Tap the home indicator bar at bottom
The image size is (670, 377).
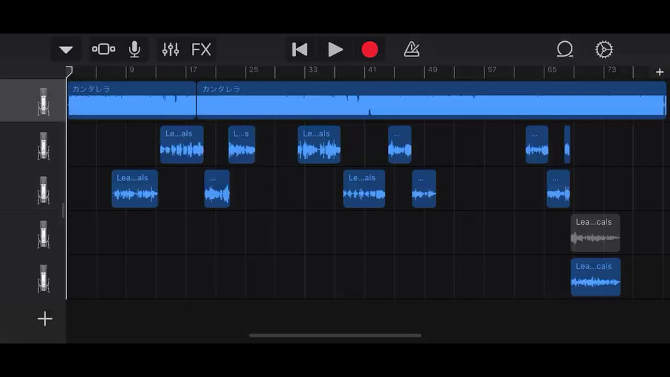[335, 336]
